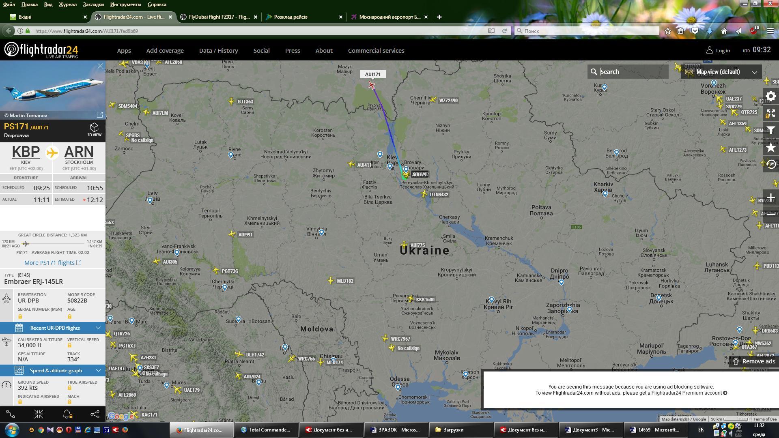Click the flight alert bell icon
Image resolution: width=779 pixels, height=438 pixels.
67,414
